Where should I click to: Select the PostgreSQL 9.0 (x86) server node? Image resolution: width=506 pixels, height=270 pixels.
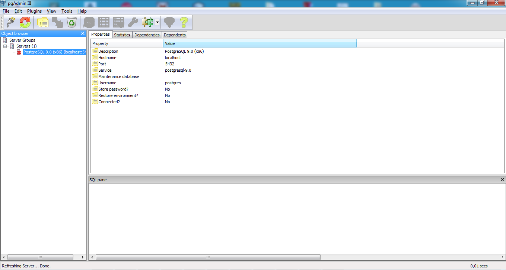[x=54, y=52]
